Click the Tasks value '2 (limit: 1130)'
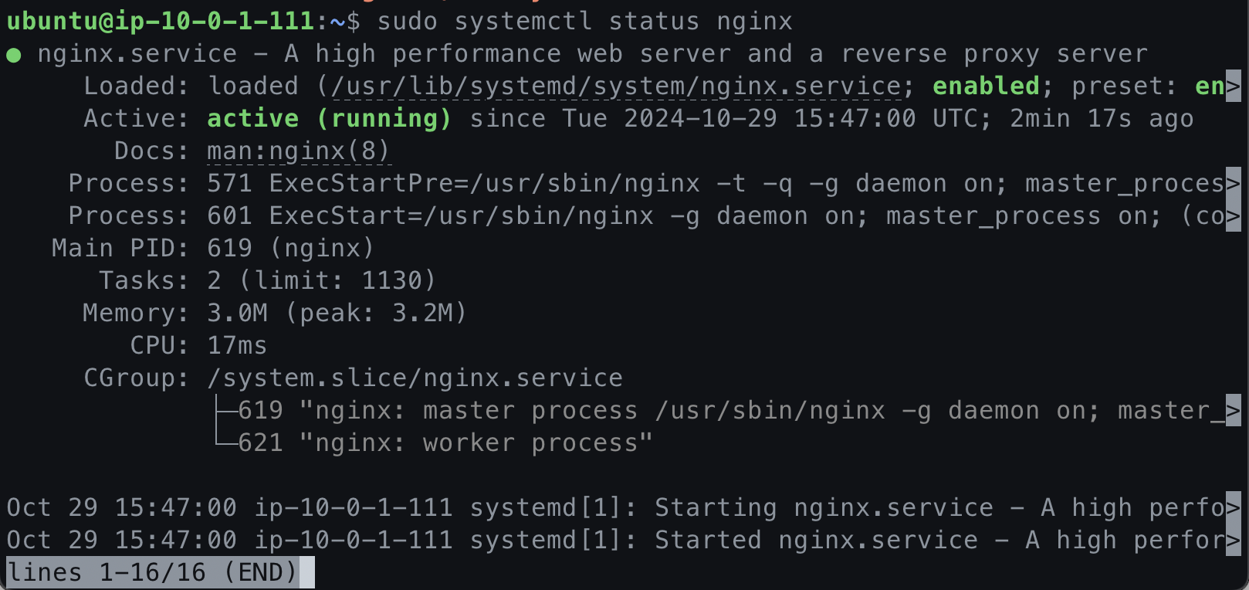This screenshot has height=590, width=1249. click(322, 280)
